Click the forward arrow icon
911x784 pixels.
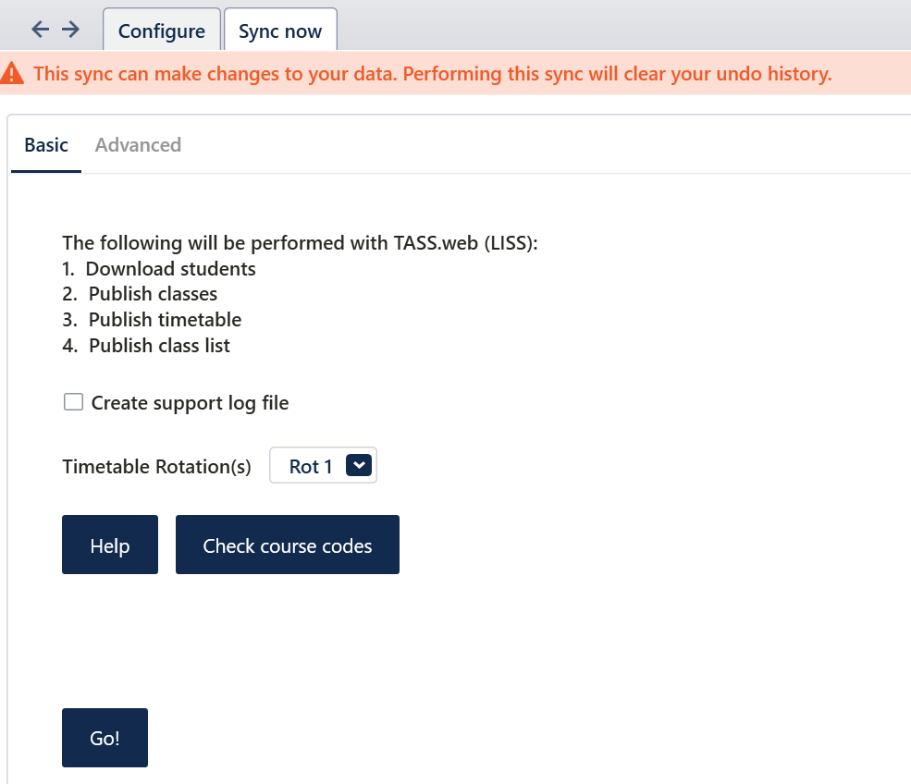coord(70,30)
